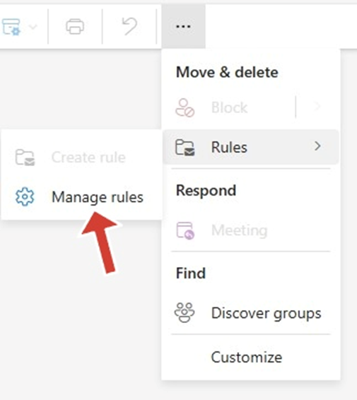Click the Create rule folder-envelope icon
Image resolution: width=357 pixels, height=400 pixels.
tap(25, 158)
